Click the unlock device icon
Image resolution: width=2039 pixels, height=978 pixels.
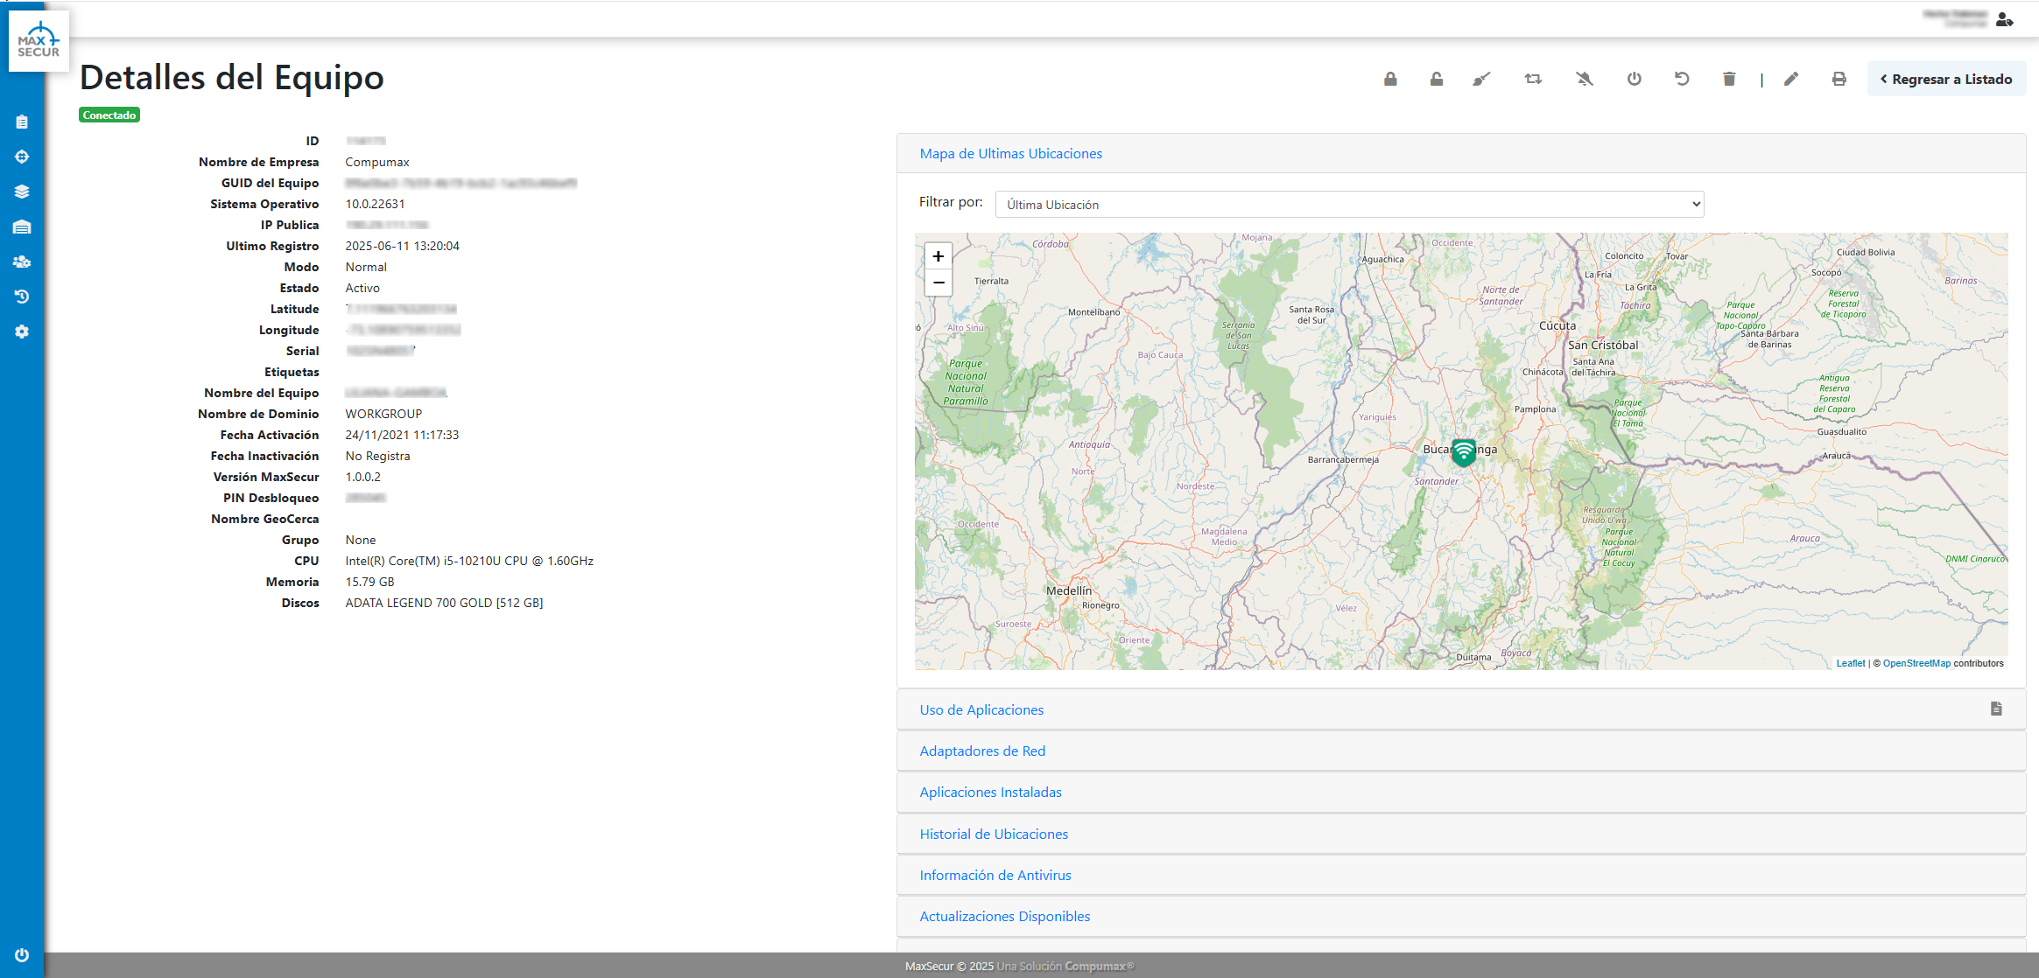1437,79
